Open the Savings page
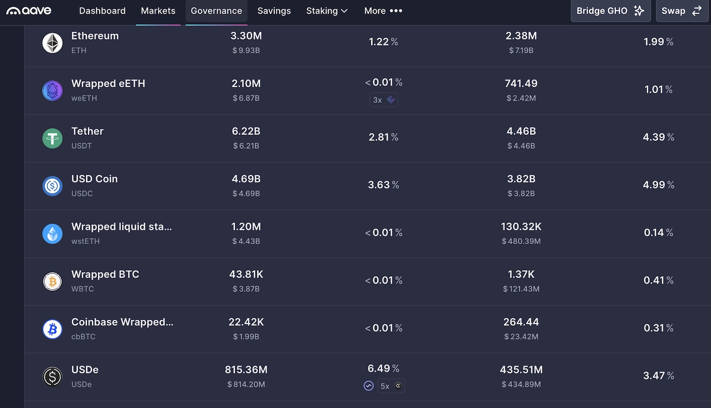This screenshot has width=711, height=408. coord(274,11)
